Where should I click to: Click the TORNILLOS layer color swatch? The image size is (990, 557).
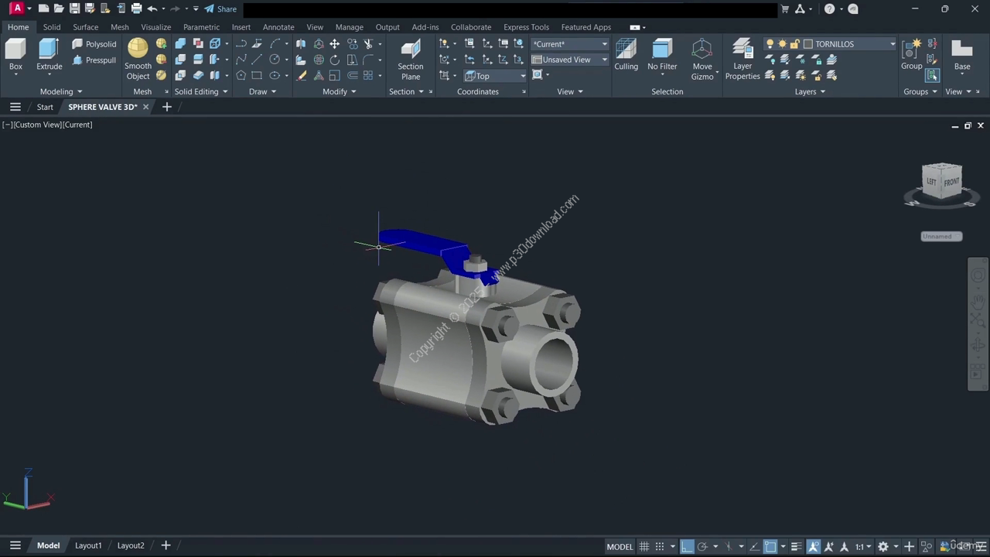[x=808, y=44]
